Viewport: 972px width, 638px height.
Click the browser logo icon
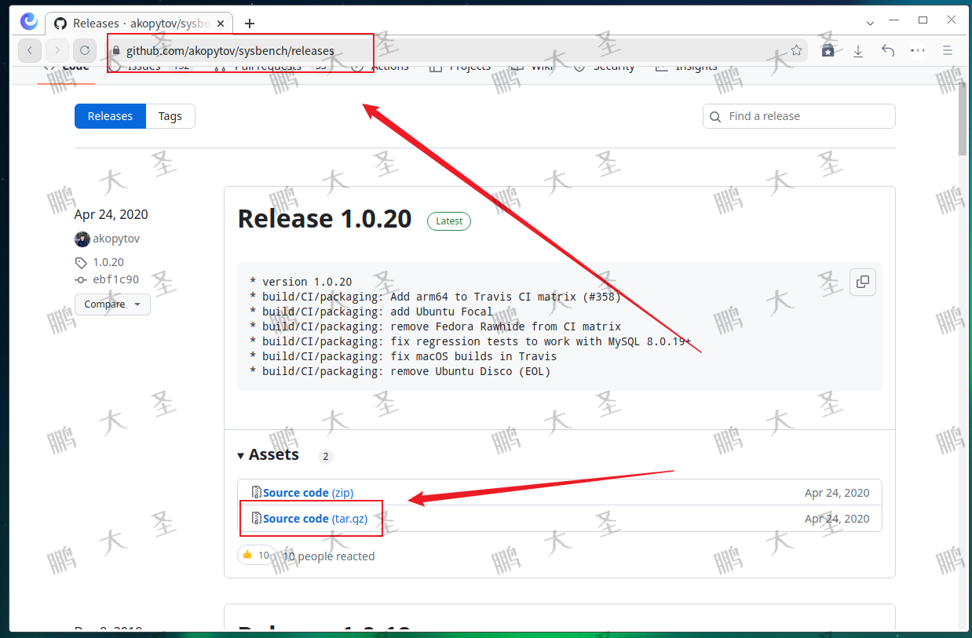point(29,21)
